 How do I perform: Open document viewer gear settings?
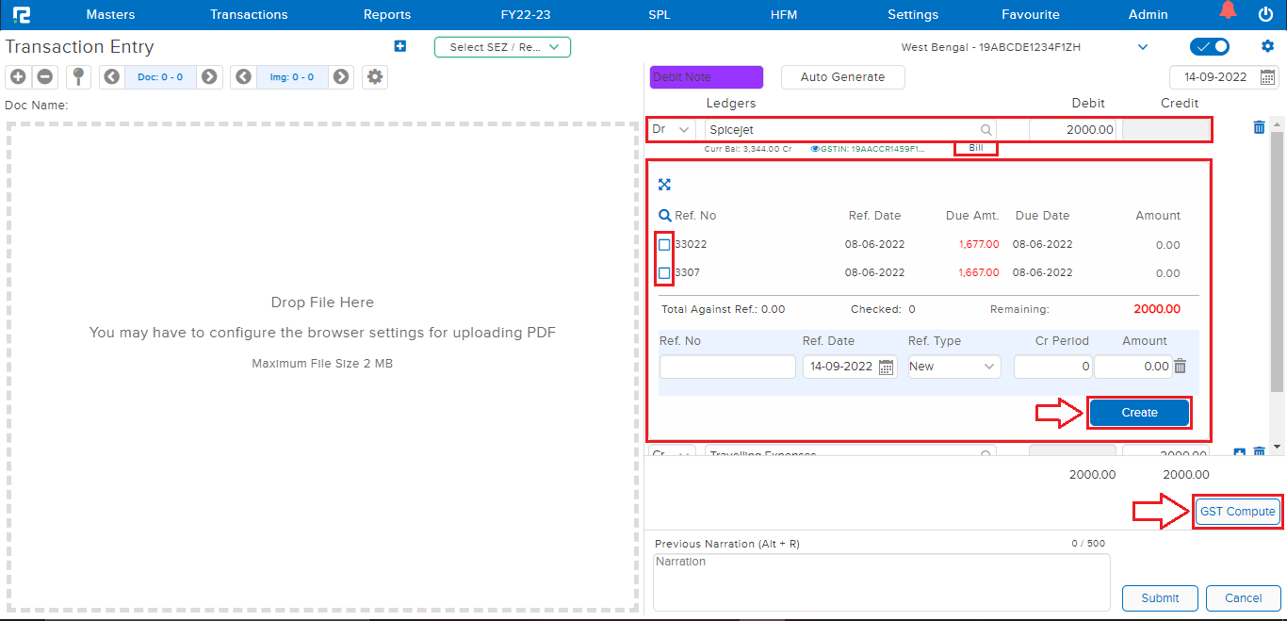click(x=375, y=77)
